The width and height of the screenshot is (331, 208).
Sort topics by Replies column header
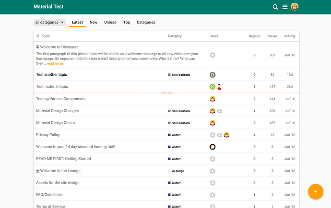coord(254,36)
